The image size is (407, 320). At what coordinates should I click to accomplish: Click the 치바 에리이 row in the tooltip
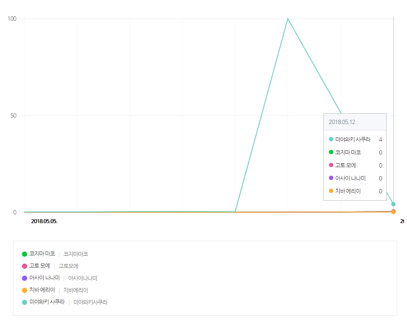(355, 191)
